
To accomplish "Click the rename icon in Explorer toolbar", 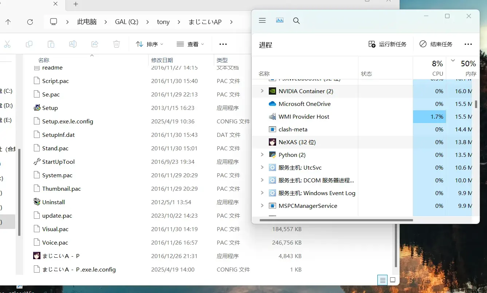I will 73,44.
